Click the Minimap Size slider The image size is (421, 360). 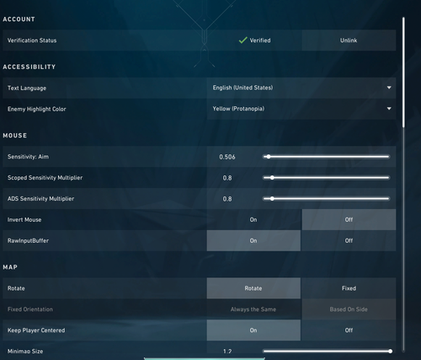point(327,351)
